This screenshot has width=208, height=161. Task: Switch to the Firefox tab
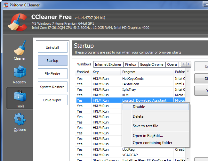pyautogui.click(x=131, y=64)
